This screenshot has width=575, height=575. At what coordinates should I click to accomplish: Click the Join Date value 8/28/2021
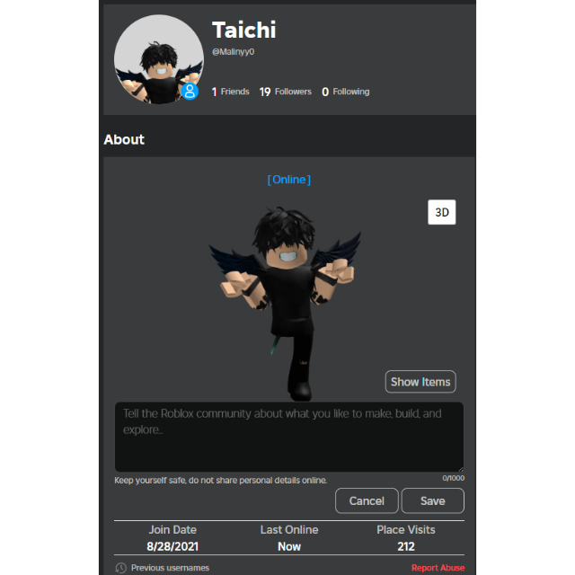click(172, 546)
